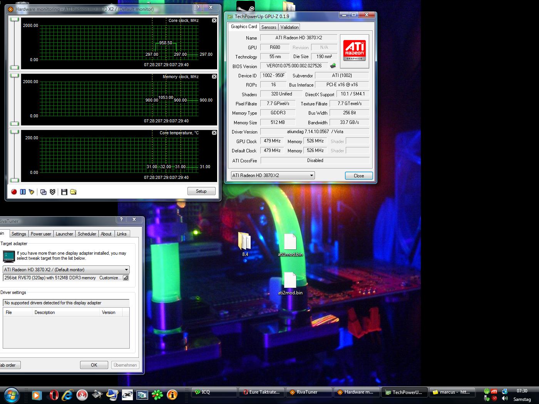
Task: Switch to the Sensors tab in GPU-Z
Action: (269, 27)
